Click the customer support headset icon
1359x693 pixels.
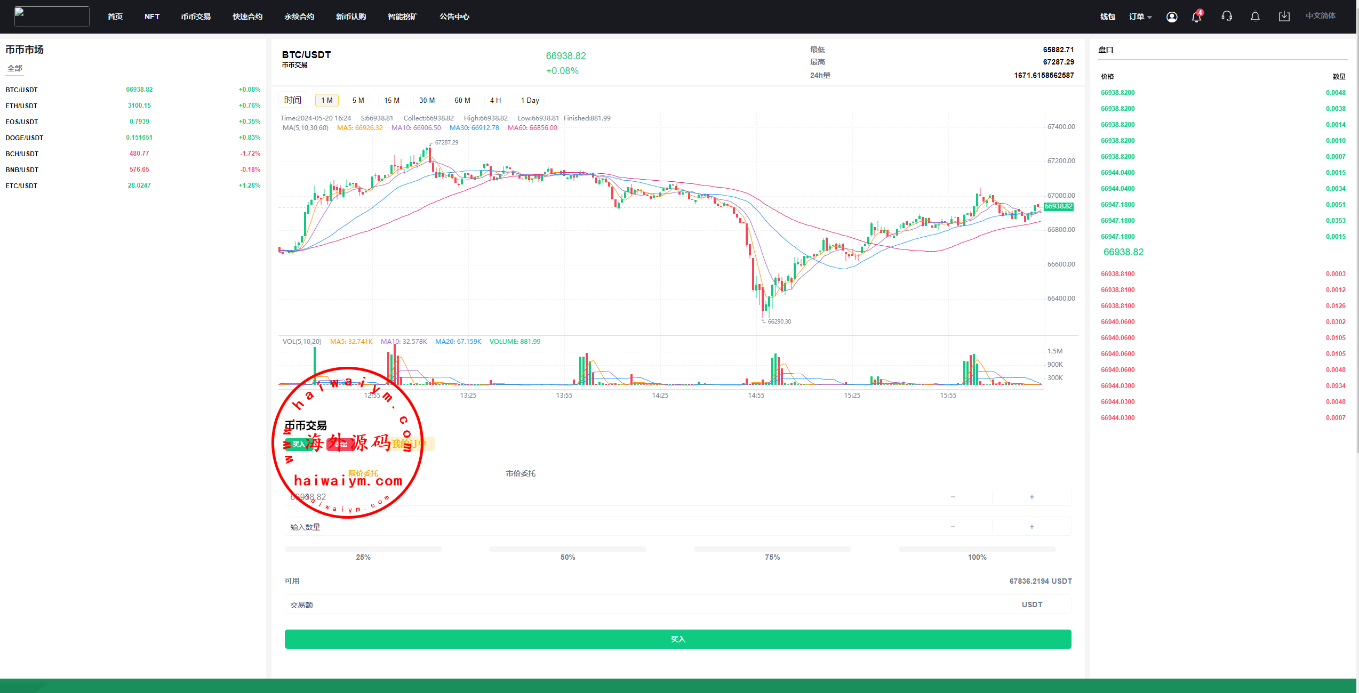coord(1227,17)
